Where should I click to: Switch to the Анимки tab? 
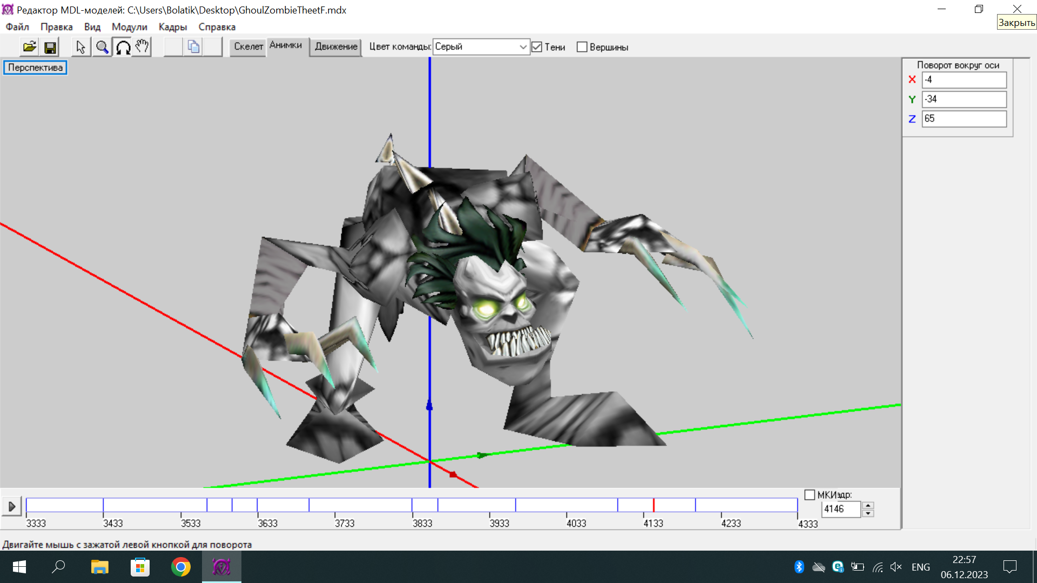pyautogui.click(x=286, y=45)
